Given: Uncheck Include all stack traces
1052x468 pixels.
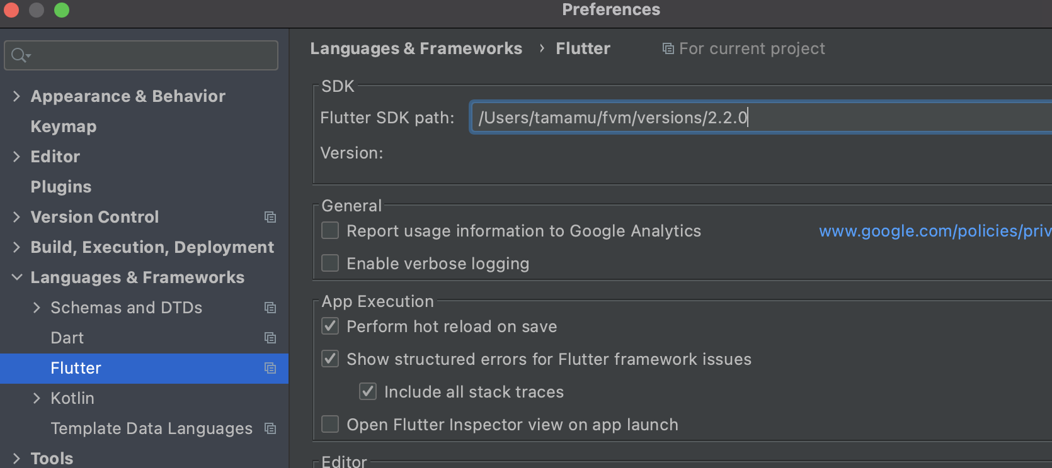Looking at the screenshot, I should point(368,391).
